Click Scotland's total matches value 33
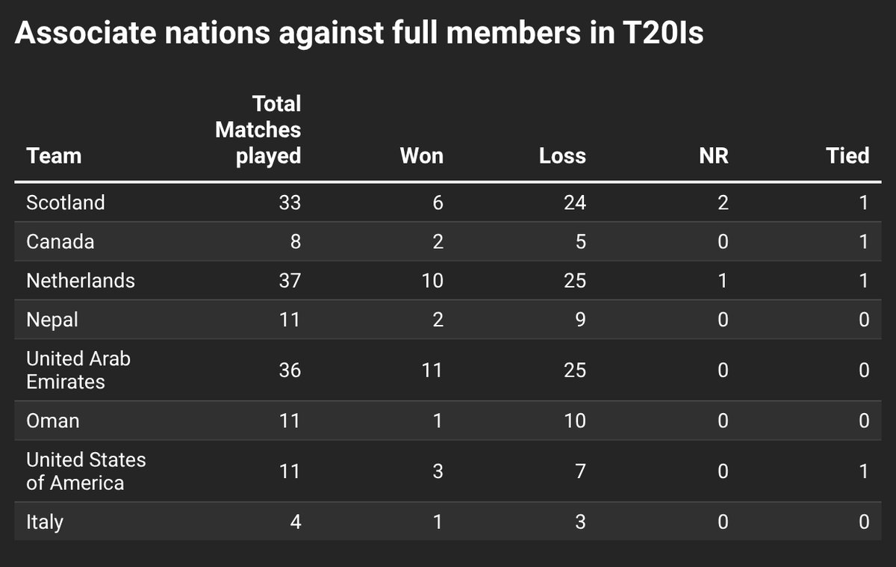Image resolution: width=896 pixels, height=567 pixels. (x=289, y=202)
